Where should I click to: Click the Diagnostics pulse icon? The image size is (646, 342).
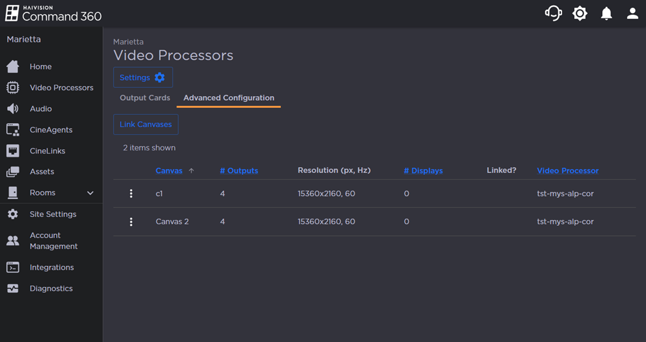point(13,288)
